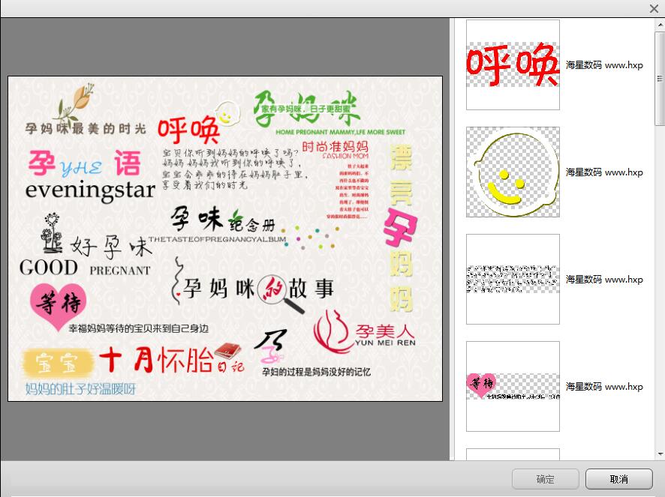Click the yellow 宝宝 badge in preview
The width and height of the screenshot is (665, 497).
[59, 363]
